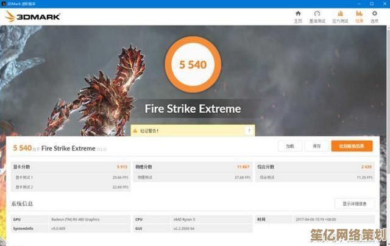Click the SystemInfo version v5.0.609
The height and width of the screenshot is (246, 390).
pos(58,228)
